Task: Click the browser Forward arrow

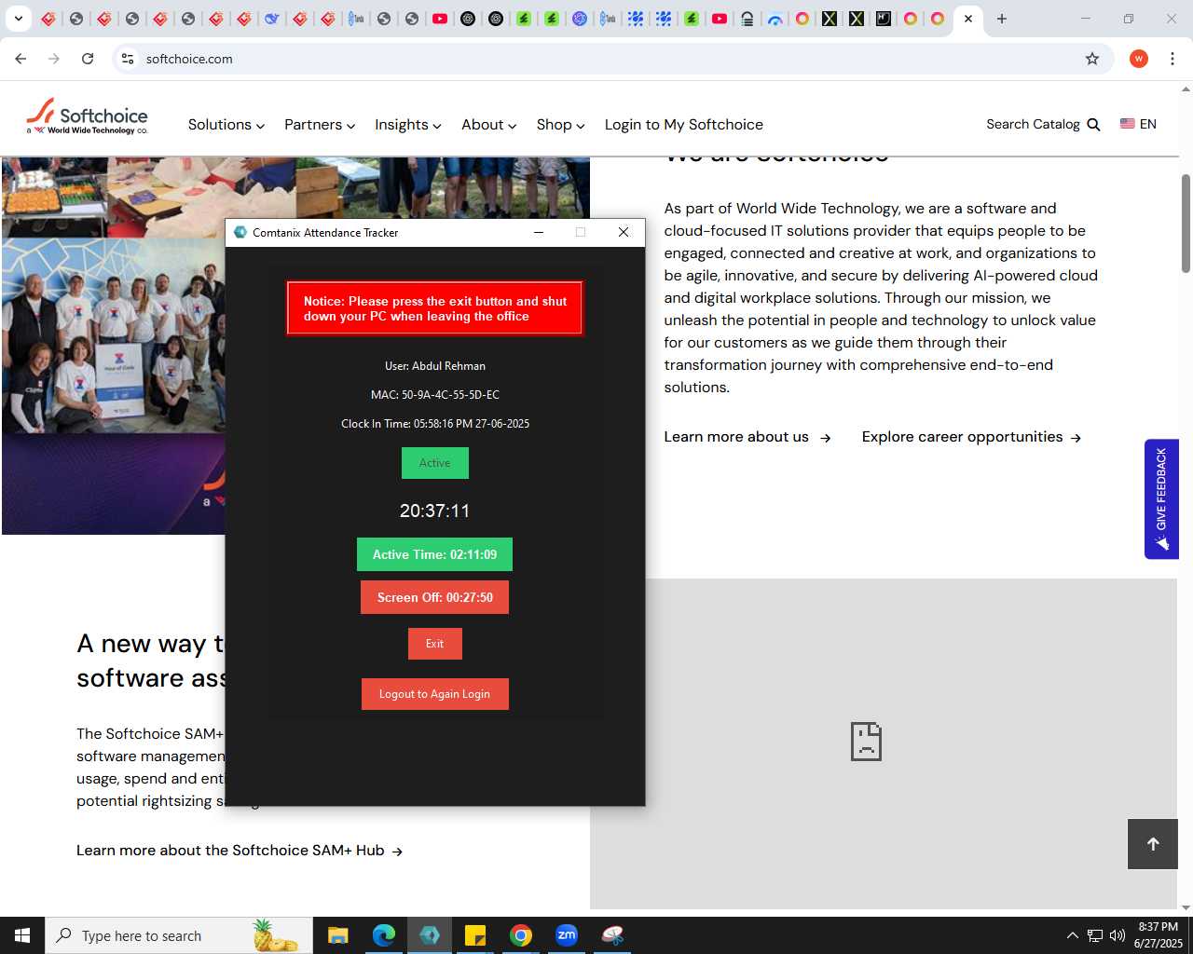Action: [54, 59]
